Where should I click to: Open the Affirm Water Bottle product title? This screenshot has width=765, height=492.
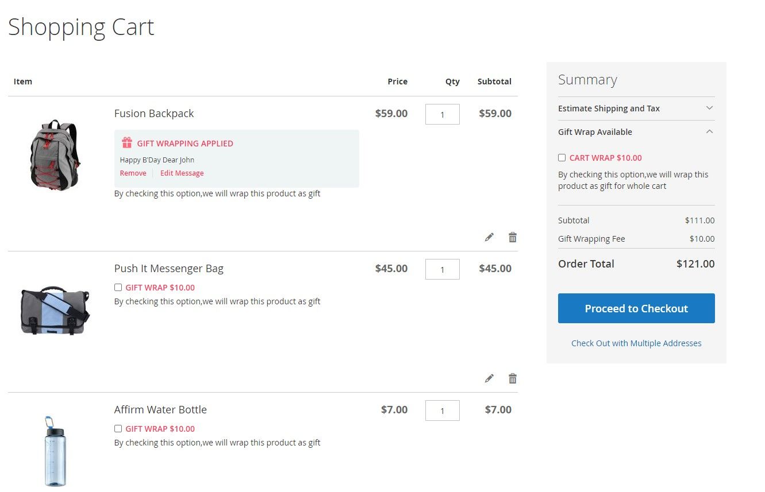pyautogui.click(x=160, y=410)
